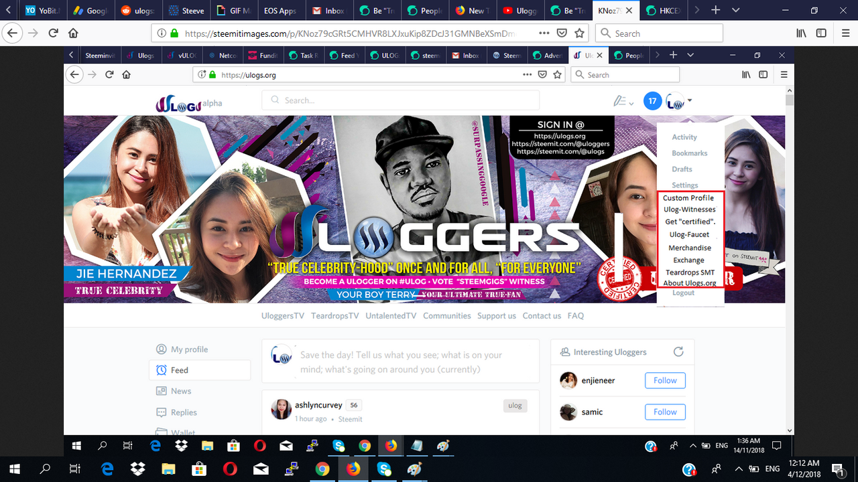Reload the outer steemitimages.com page
The height and width of the screenshot is (482, 858).
(54, 33)
